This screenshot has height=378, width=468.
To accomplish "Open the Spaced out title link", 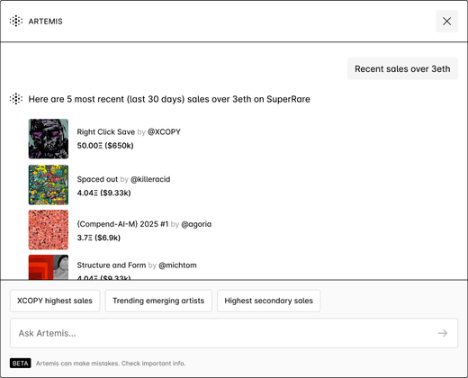I will pos(97,179).
